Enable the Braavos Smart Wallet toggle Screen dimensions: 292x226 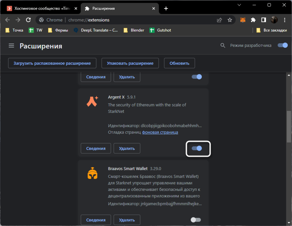tap(196, 220)
